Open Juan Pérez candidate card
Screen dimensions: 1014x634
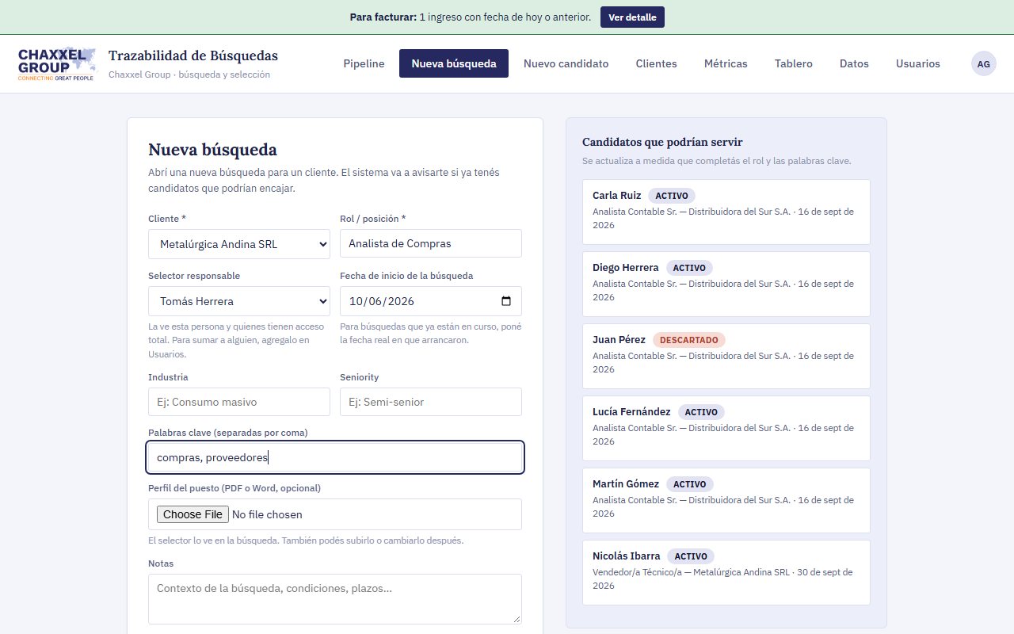click(x=726, y=356)
